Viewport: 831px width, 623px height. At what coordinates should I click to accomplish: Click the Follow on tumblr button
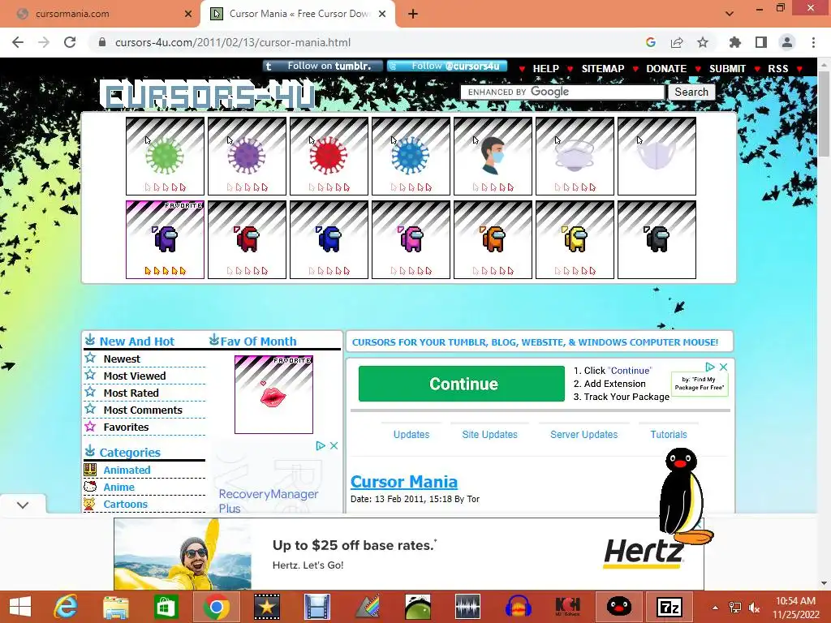click(x=323, y=67)
